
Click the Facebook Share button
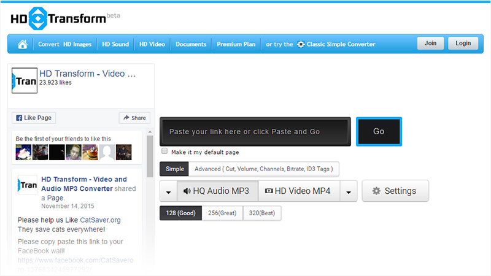point(134,118)
